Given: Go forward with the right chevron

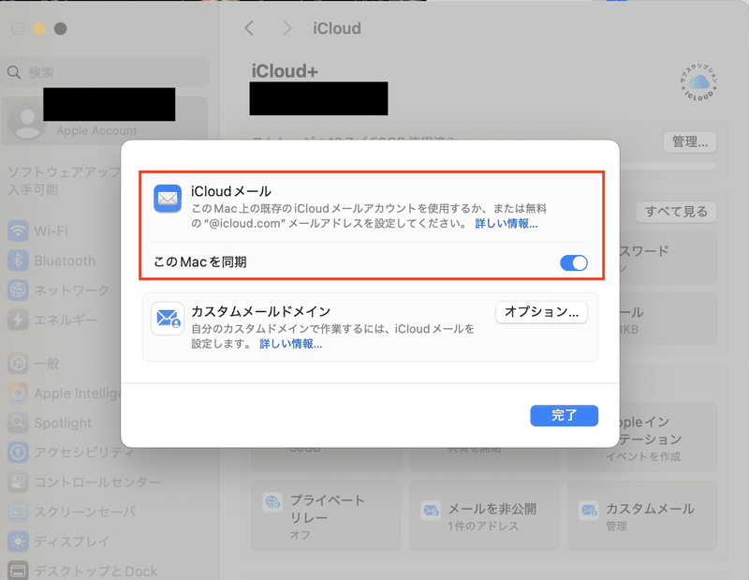Looking at the screenshot, I should pyautogui.click(x=286, y=28).
